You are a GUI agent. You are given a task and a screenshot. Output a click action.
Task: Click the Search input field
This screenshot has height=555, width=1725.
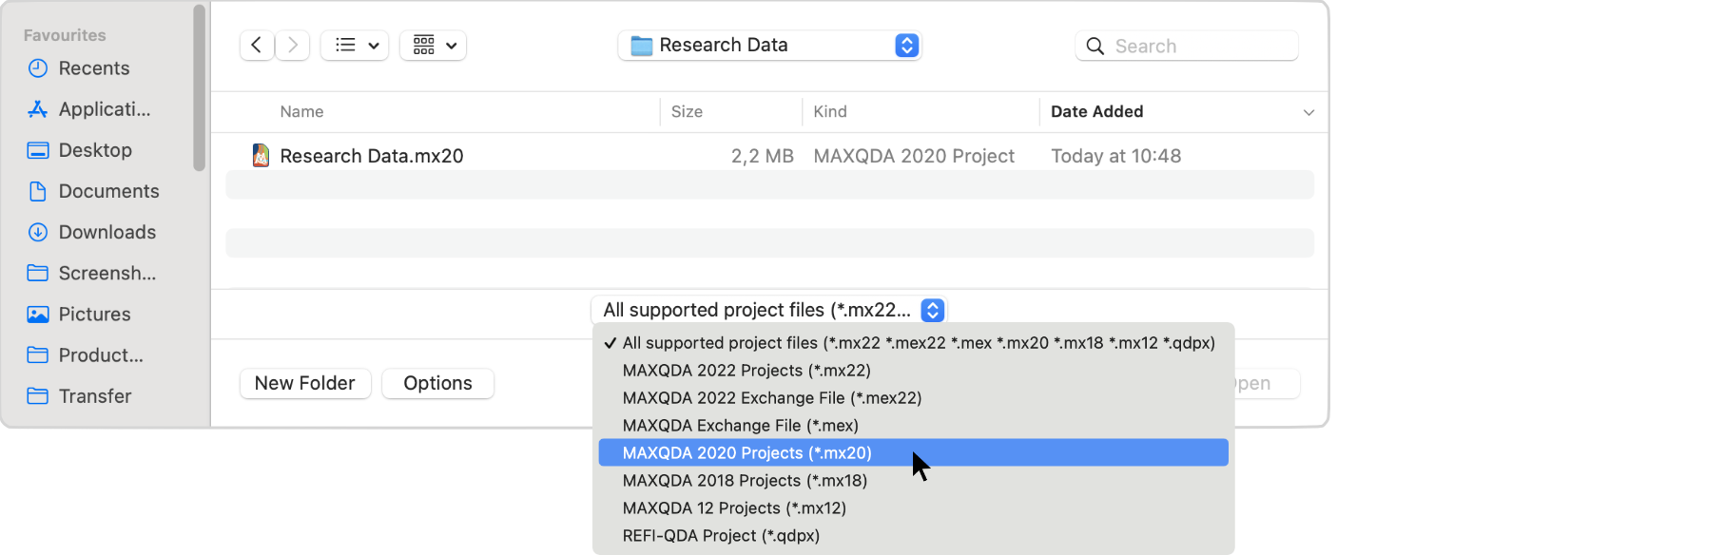pyautogui.click(x=1198, y=46)
